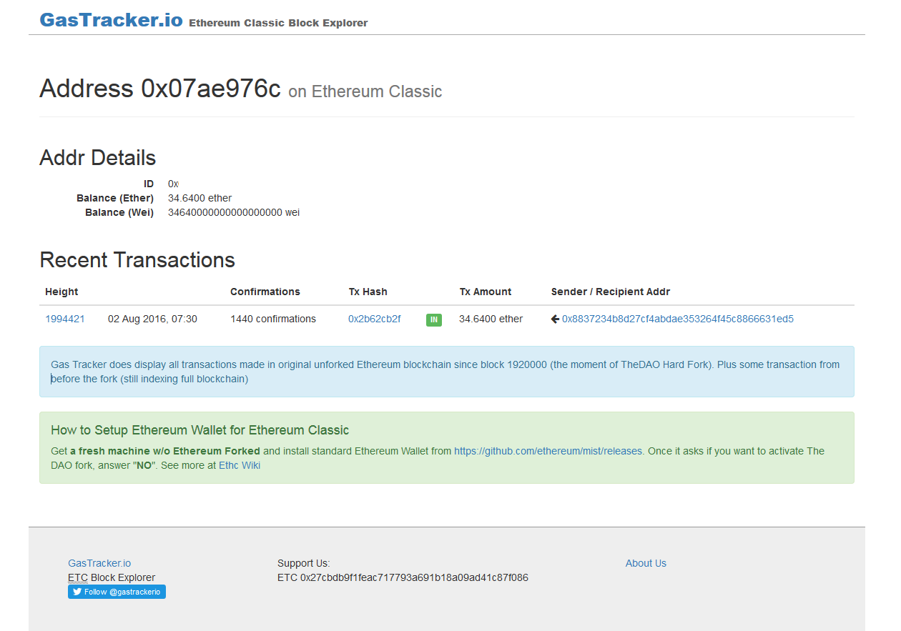Viewport: 901px width, 631px height.
Task: Click the wei balance value 34640000000000000000 wei
Action: [x=234, y=212]
